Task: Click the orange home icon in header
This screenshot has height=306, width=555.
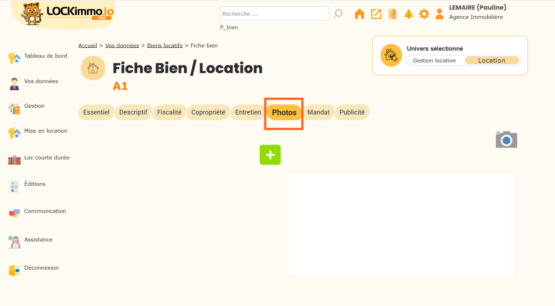Action: (x=359, y=14)
